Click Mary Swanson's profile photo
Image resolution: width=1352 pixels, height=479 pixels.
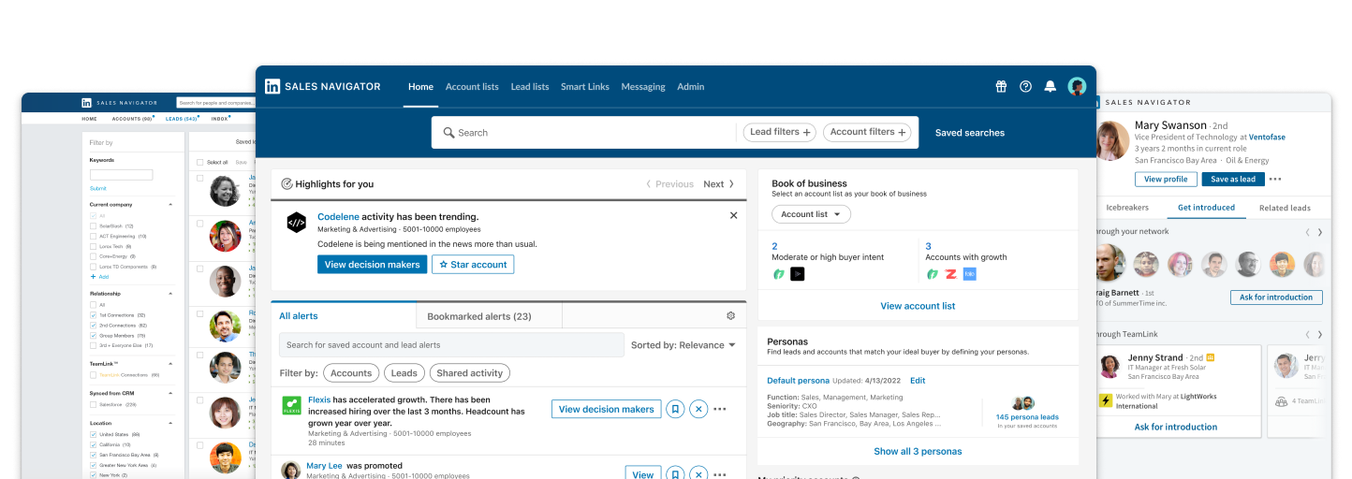click(x=1112, y=140)
